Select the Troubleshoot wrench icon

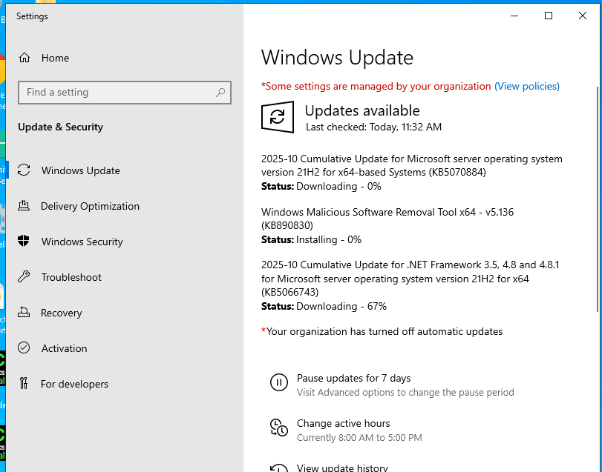pos(26,277)
